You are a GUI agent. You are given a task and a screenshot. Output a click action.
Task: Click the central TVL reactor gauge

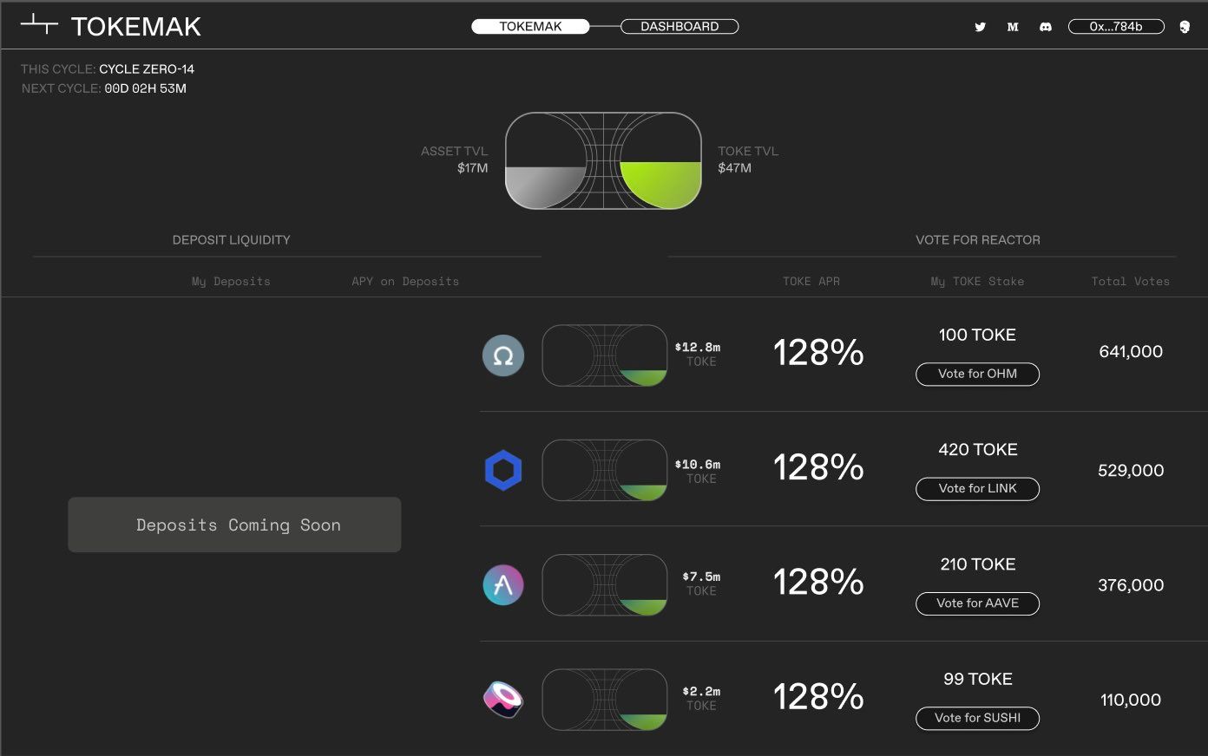tap(603, 161)
